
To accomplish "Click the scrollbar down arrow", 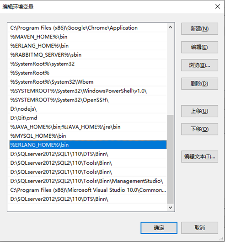I will click(171, 207).
